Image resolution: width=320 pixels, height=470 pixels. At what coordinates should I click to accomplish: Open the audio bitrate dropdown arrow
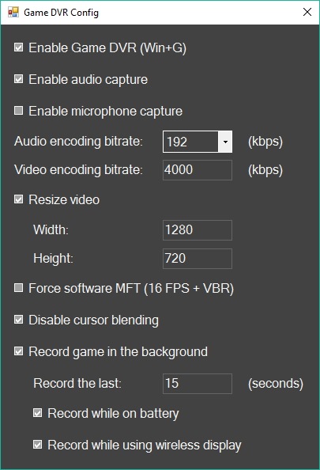(225, 142)
